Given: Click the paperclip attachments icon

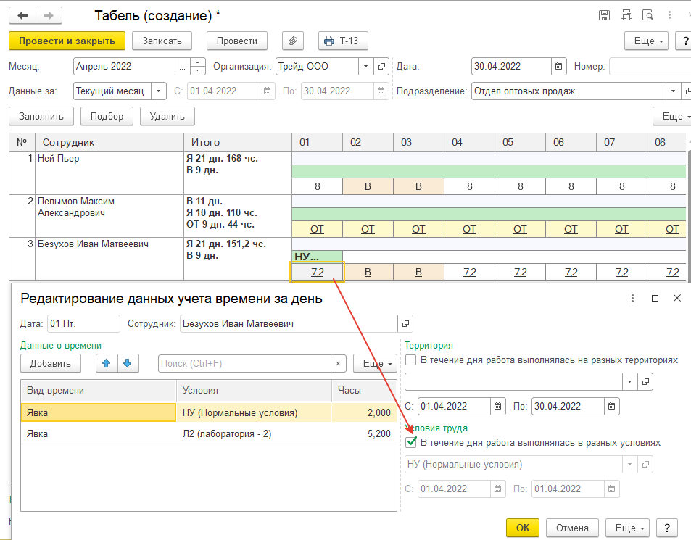Looking at the screenshot, I should tap(293, 41).
